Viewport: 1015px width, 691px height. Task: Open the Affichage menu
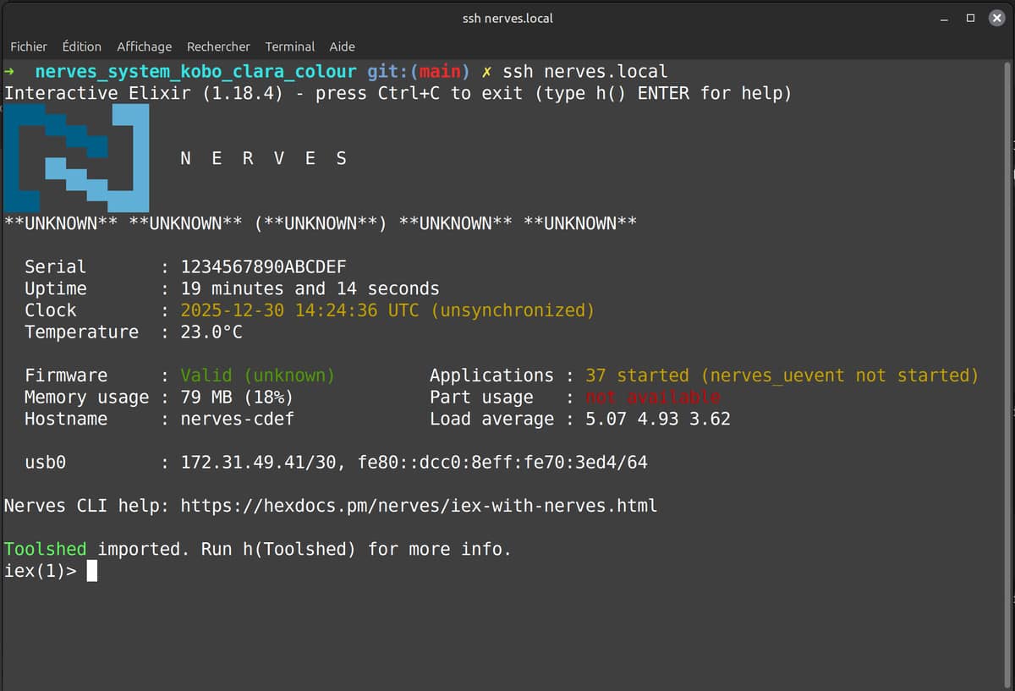(144, 47)
